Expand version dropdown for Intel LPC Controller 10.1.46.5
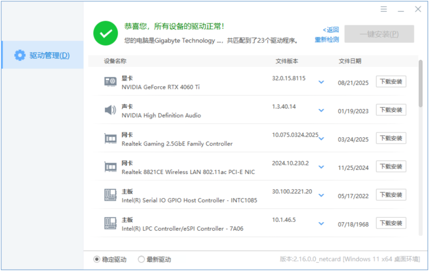The image size is (429, 271). pyautogui.click(x=321, y=223)
